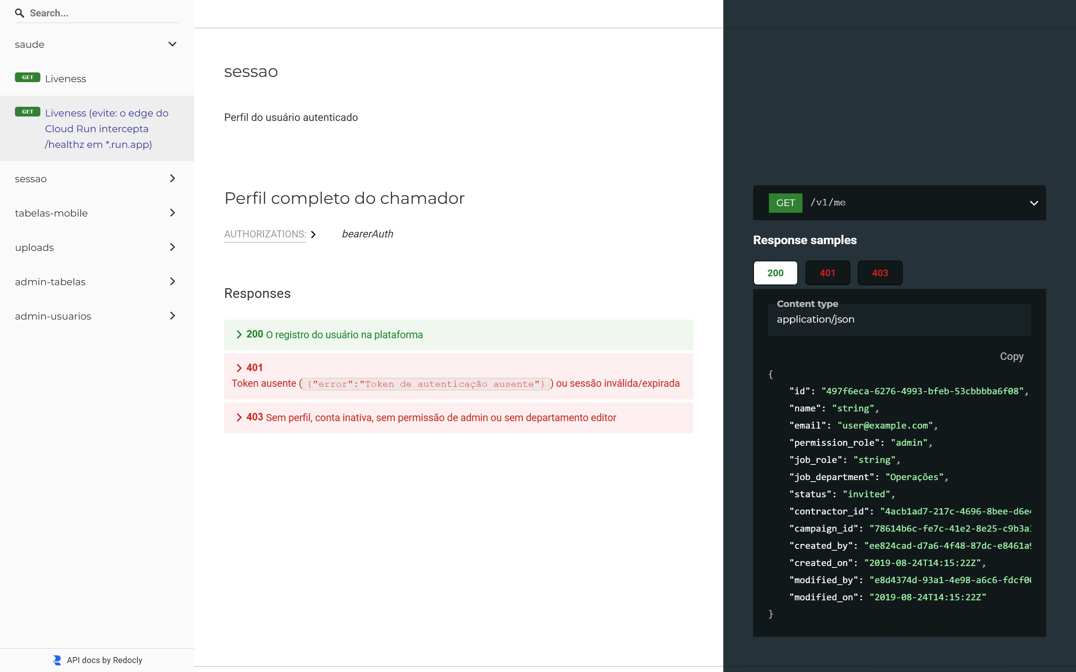
Task: Expand the 401 response row
Action: (x=458, y=376)
